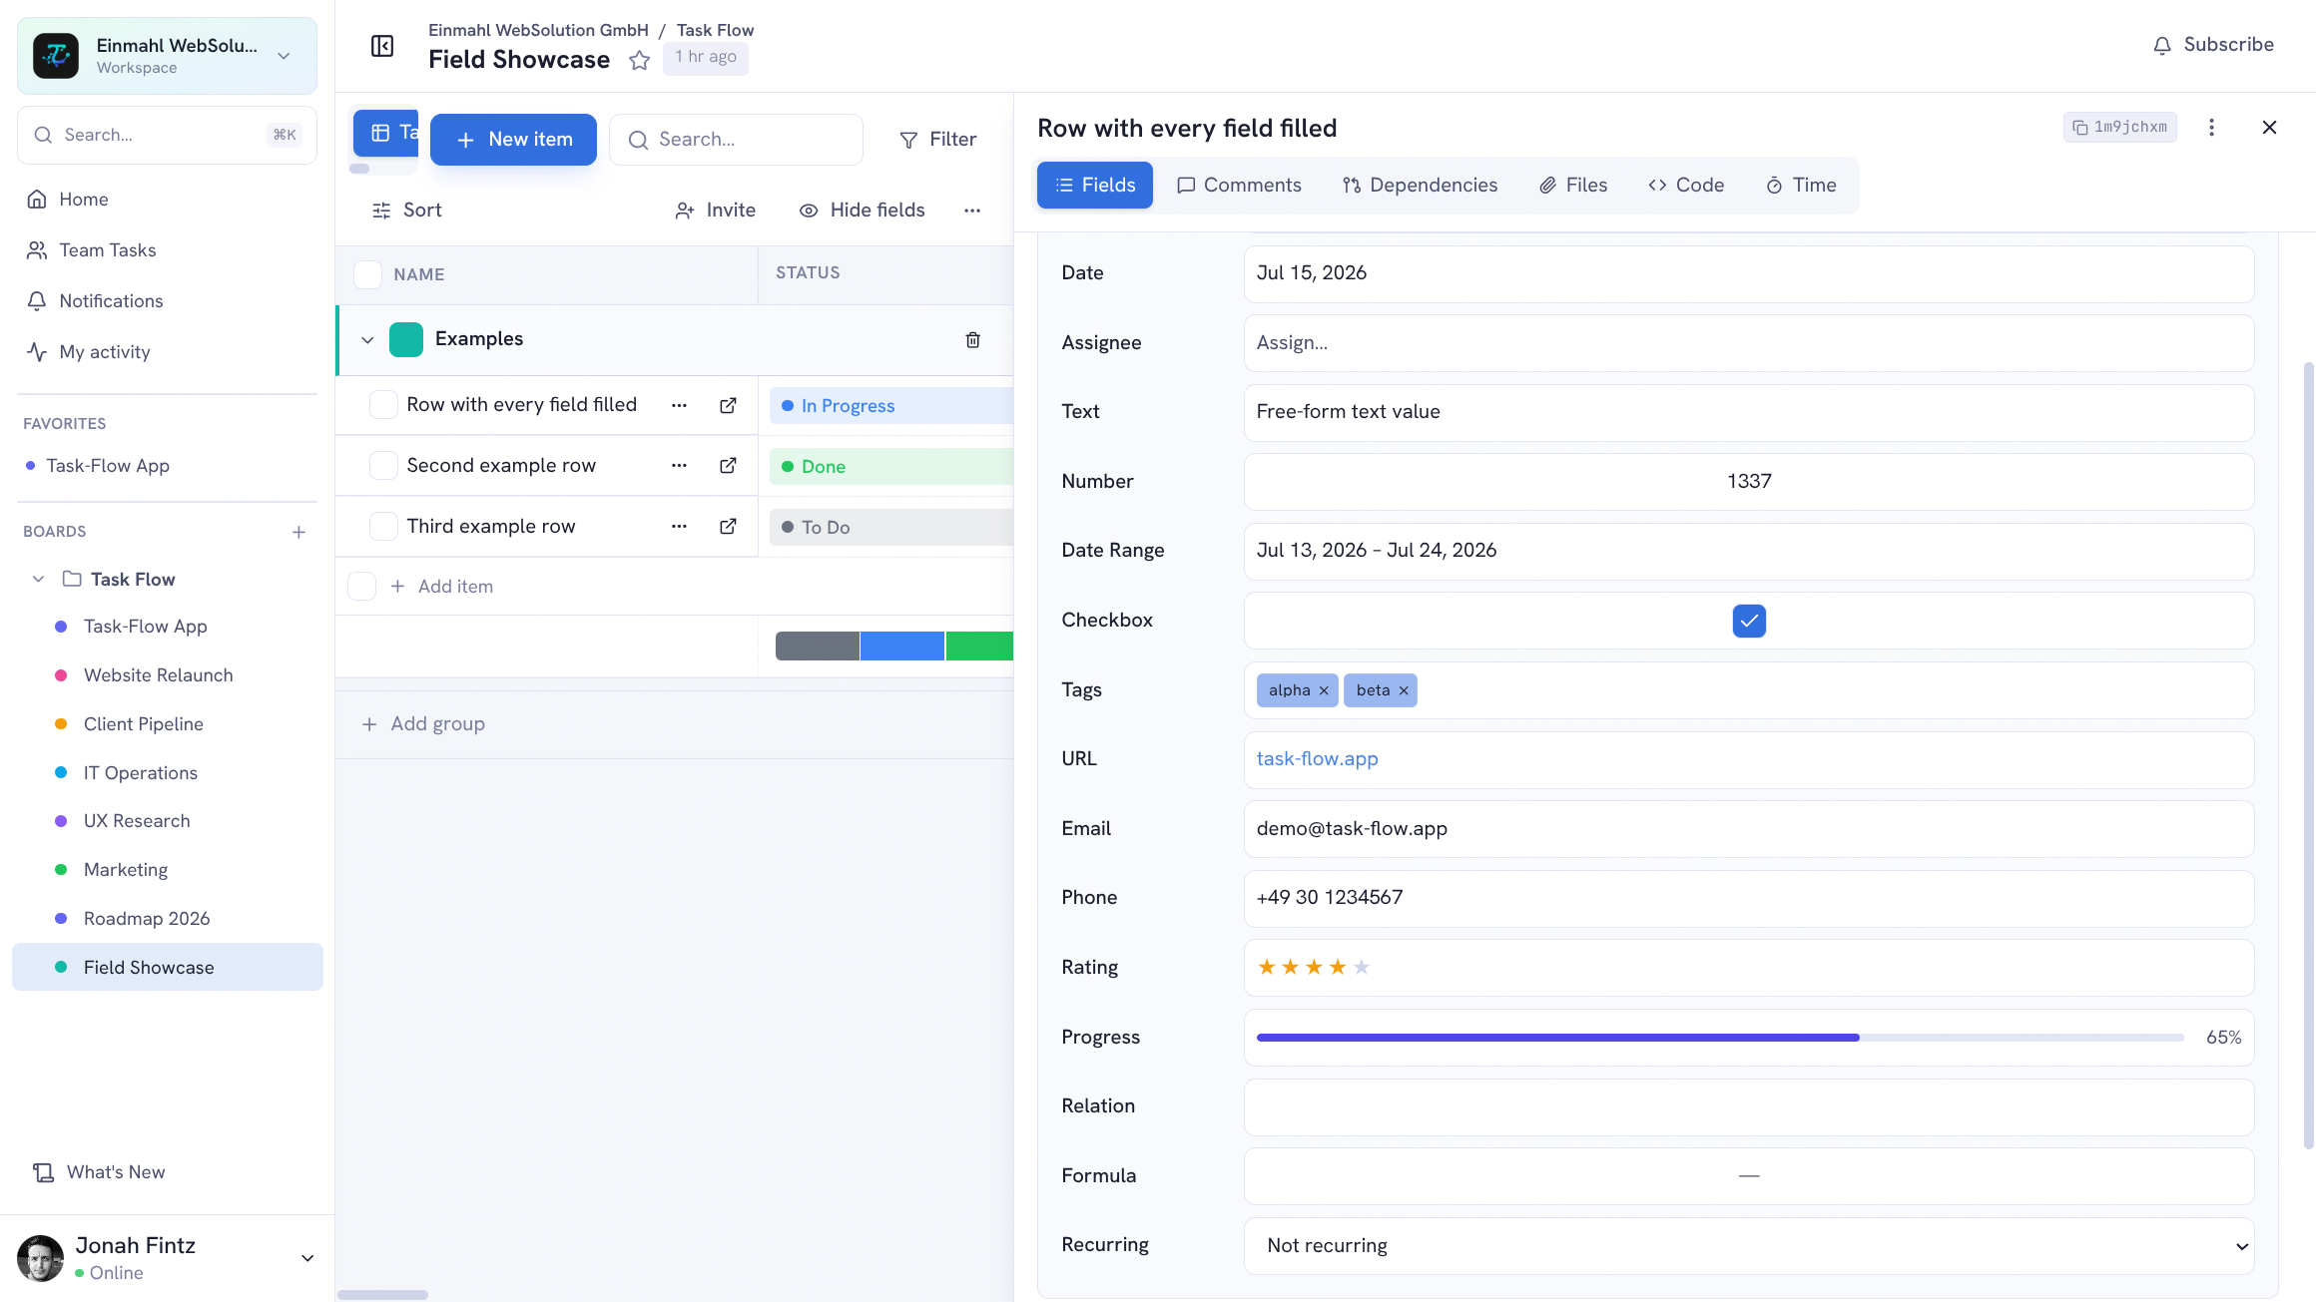
Task: Click the New item button
Action: (513, 140)
